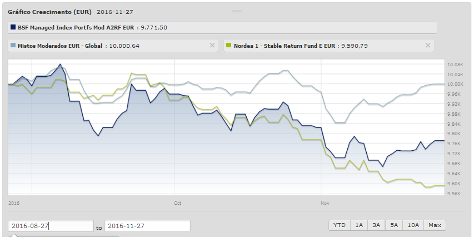Click the drag handle icon above the chart
474x237 pixels.
(237, 11)
